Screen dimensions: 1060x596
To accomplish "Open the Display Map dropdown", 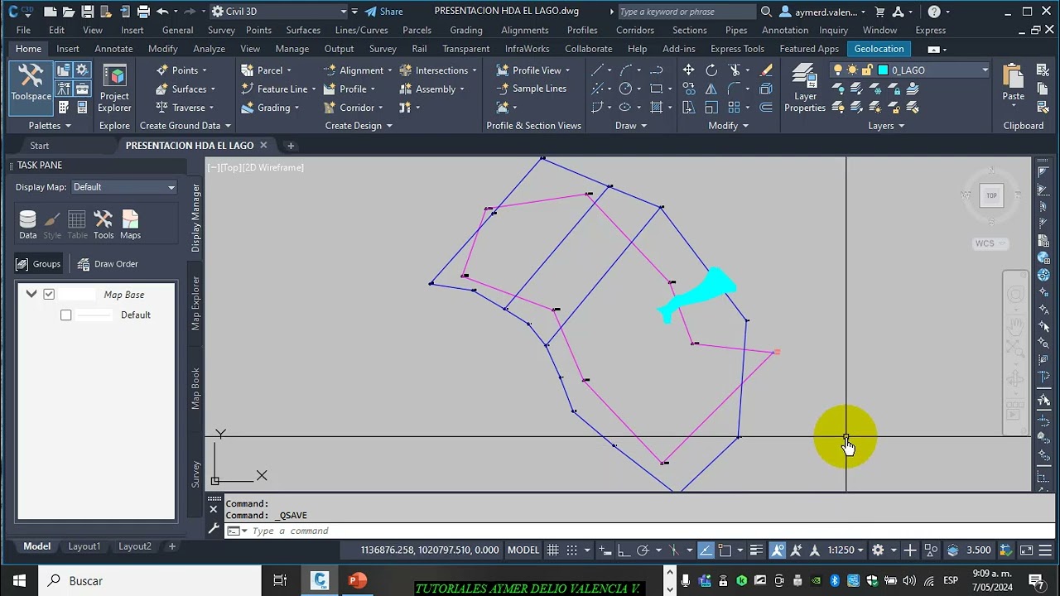I will point(123,187).
